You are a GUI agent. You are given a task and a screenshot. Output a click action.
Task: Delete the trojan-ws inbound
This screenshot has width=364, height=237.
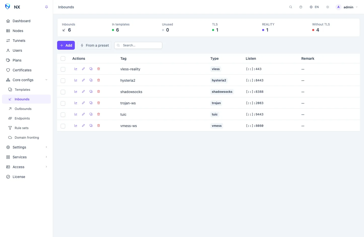point(99,103)
